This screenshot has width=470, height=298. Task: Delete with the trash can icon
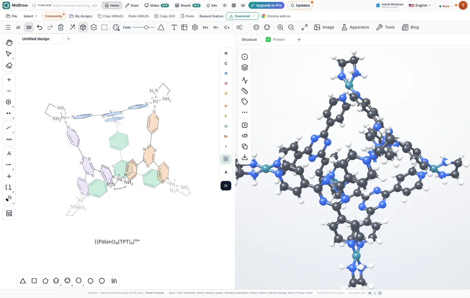pyautogui.click(x=61, y=27)
